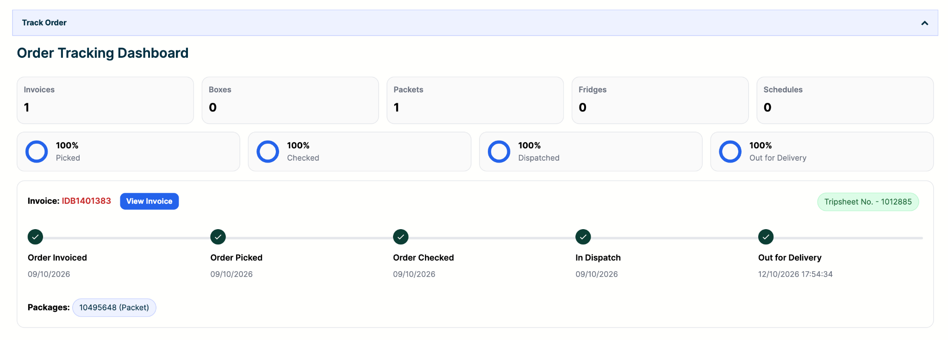Click the 09/10/2026 date under Order Invoiced
The width and height of the screenshot is (948, 340).
click(49, 274)
